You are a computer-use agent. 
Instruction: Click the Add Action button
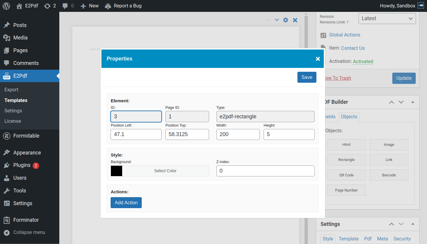(126, 203)
